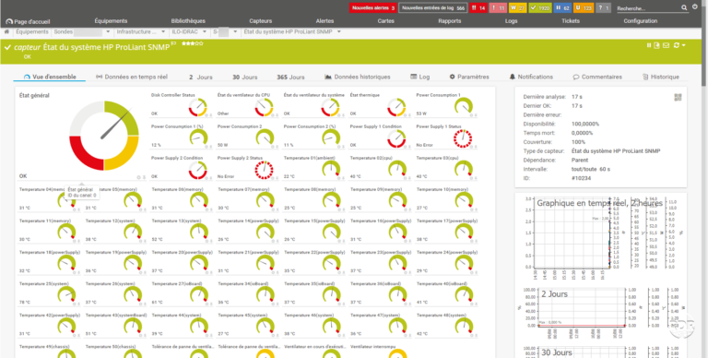
Task: Open the QR code icon in the info panel
Action: coord(678,97)
